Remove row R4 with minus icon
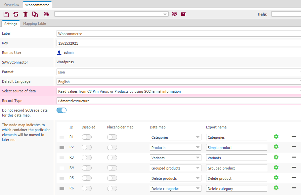 pyautogui.click(x=294, y=167)
